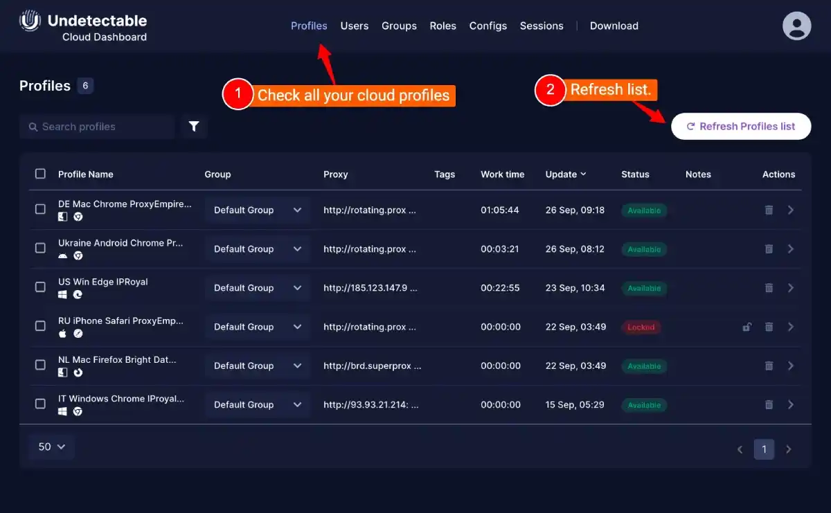Delete the DE Mac Chrome ProxyEmpire profile
Image resolution: width=831 pixels, height=513 pixels.
[x=769, y=210]
